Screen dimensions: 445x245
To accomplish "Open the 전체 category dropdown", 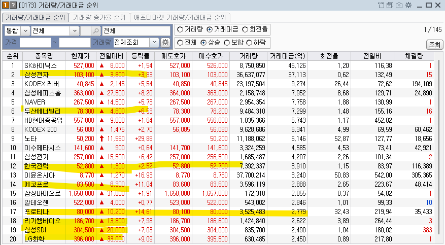I will [75, 31].
